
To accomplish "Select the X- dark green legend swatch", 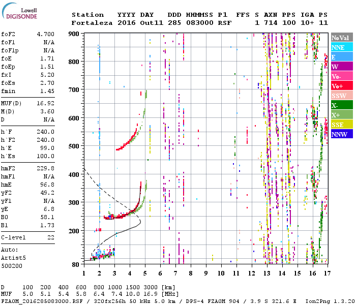I will 342,105.
